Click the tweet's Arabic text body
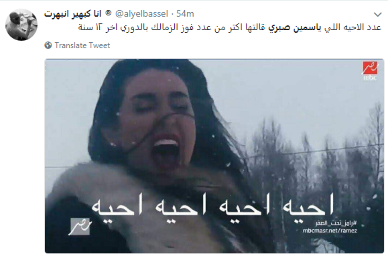This screenshot has height=260, width=388. pyautogui.click(x=230, y=28)
